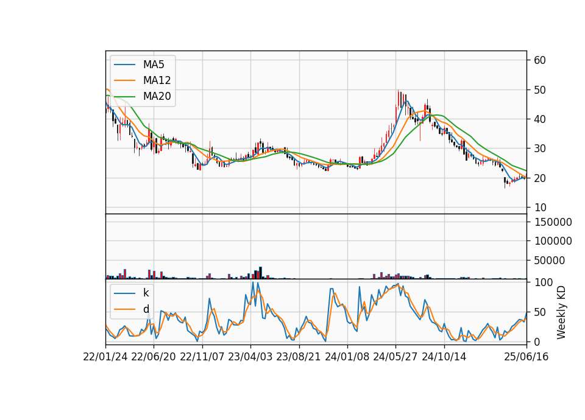
Task: Click the MA20 legend label
Action: pyautogui.click(x=157, y=96)
